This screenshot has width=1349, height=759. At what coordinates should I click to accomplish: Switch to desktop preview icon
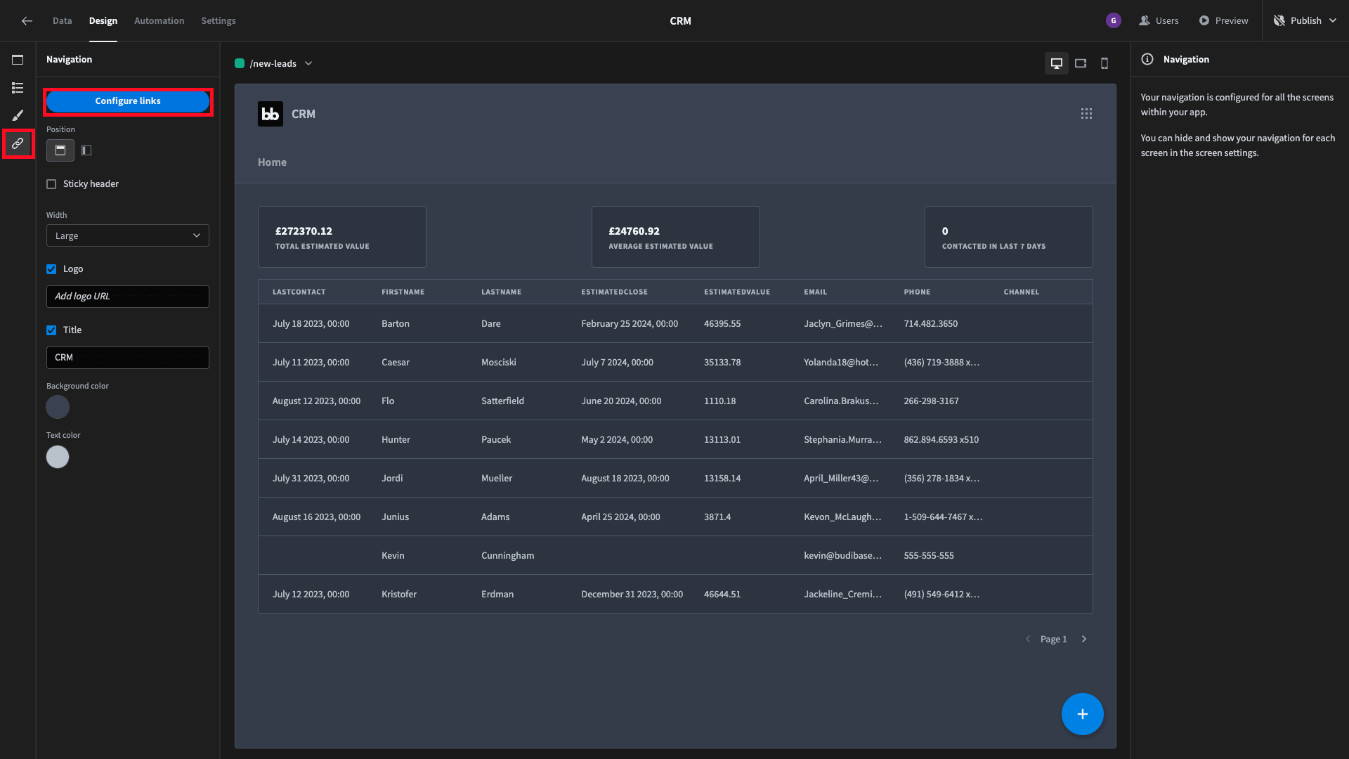pos(1056,63)
